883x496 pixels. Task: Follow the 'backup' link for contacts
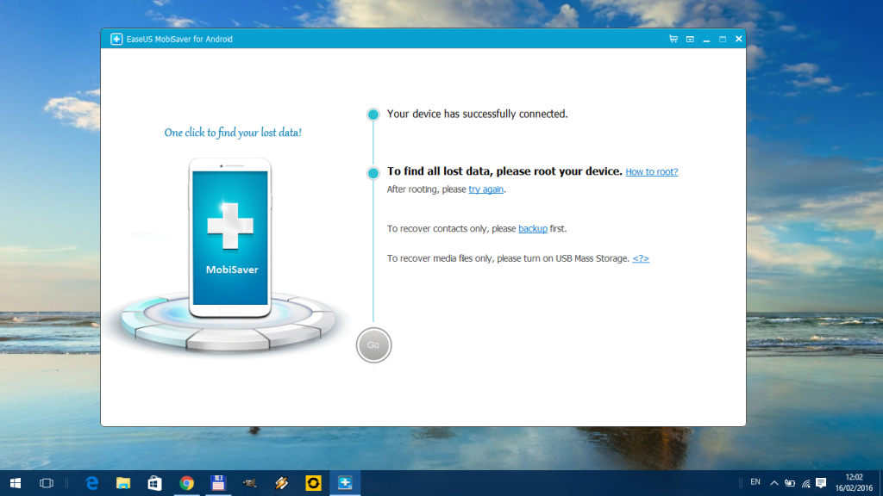[x=533, y=228]
